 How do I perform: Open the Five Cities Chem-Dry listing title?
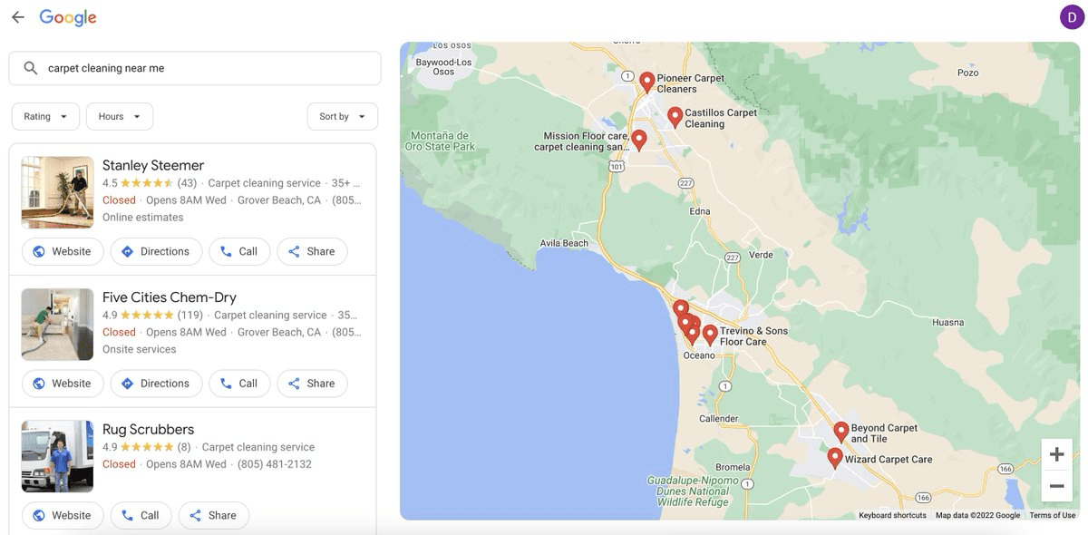coord(170,297)
